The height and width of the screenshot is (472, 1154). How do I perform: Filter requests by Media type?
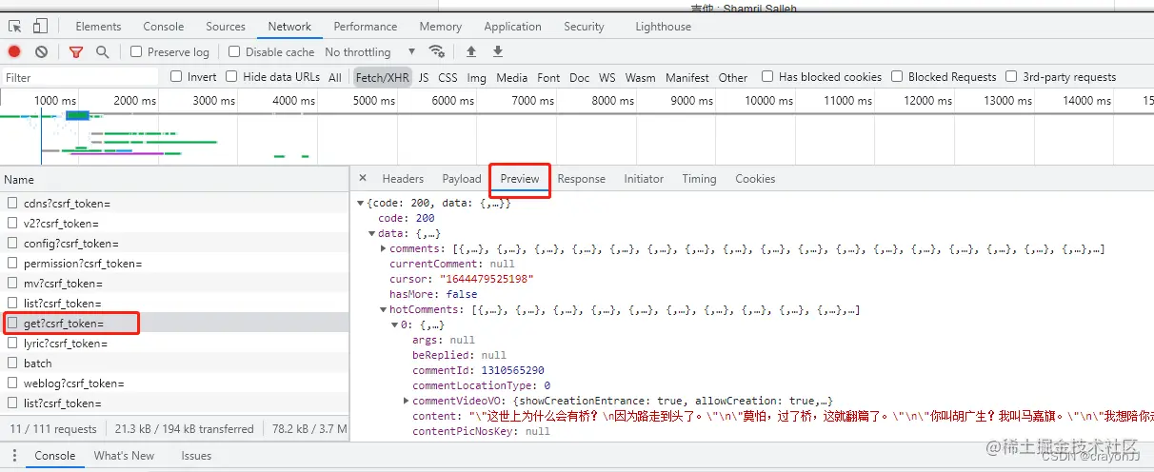coord(511,77)
